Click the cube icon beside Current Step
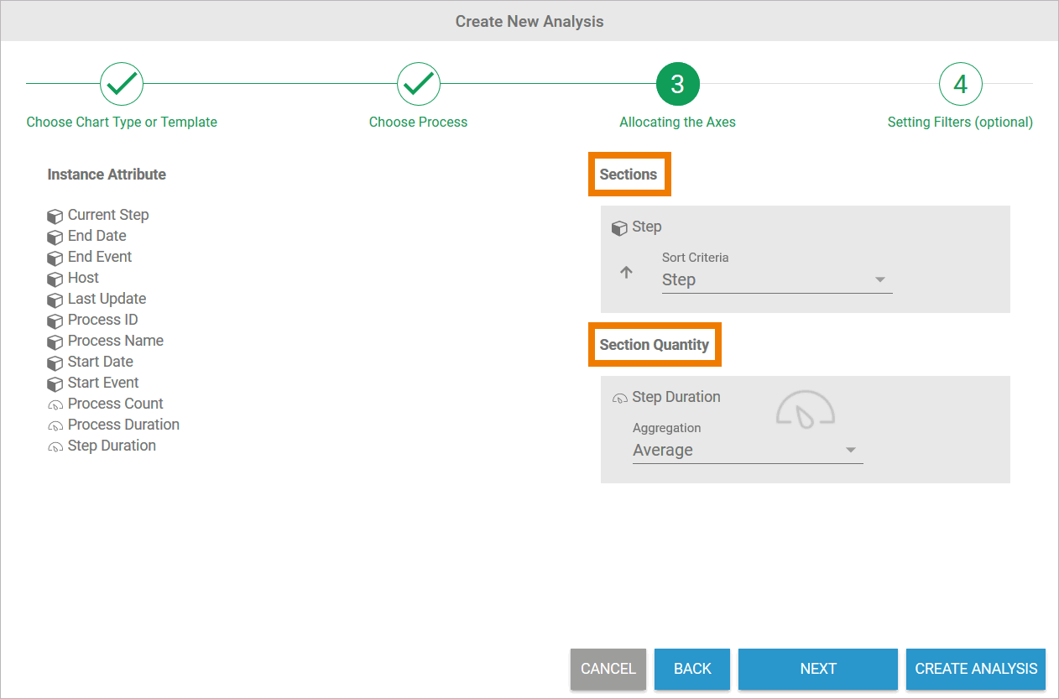The image size is (1059, 699). click(x=55, y=216)
